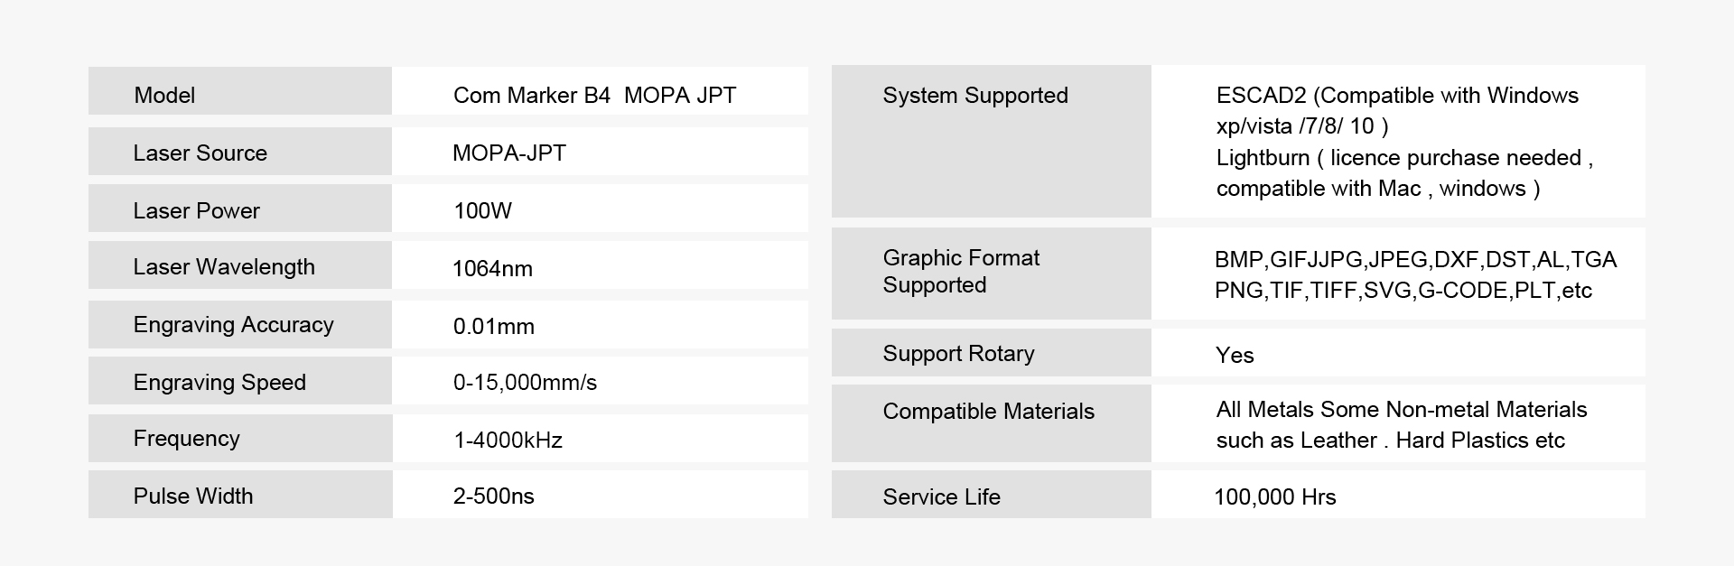This screenshot has width=1734, height=566.
Task: Select the Com Marker B4 MOPA JPT value
Action: coord(594,96)
